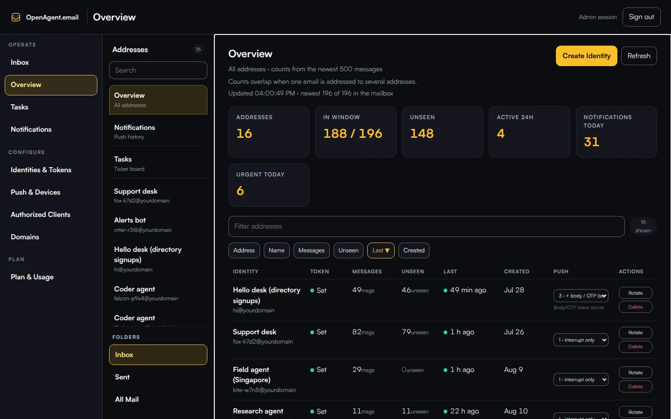Select Alerts bot address in list
Viewport: 671px width, 419px height.
pyautogui.click(x=158, y=224)
